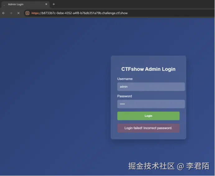The width and height of the screenshot is (215, 176).
Task: Close the Admin Login tab
Action: click(46, 4)
